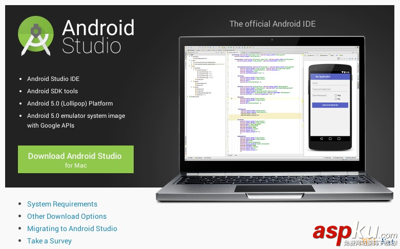Click the Android Studio wordmark text

click(x=98, y=36)
